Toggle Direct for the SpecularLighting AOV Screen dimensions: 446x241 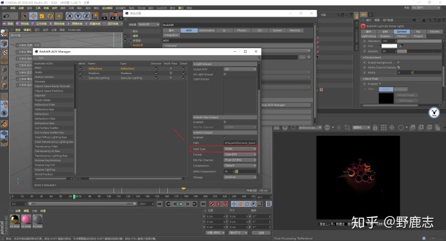click(184, 77)
